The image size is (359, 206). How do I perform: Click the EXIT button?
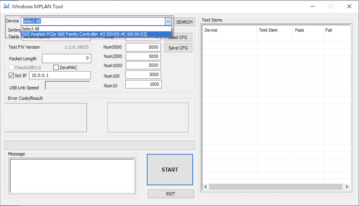coord(171,194)
